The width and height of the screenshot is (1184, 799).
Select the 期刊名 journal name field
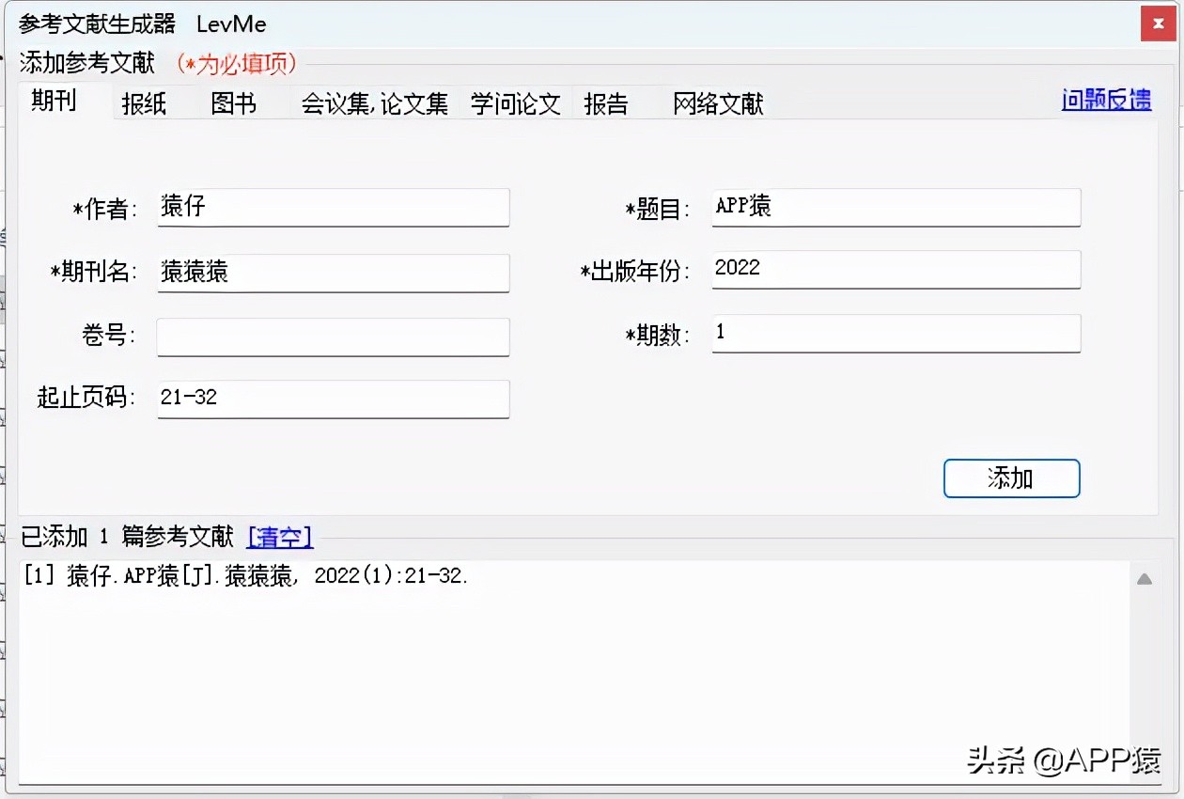point(333,273)
